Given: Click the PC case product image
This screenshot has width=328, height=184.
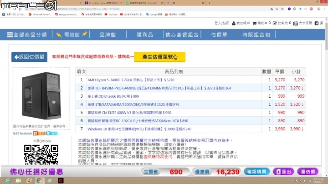Looking at the screenshot, I should click(41, 95).
